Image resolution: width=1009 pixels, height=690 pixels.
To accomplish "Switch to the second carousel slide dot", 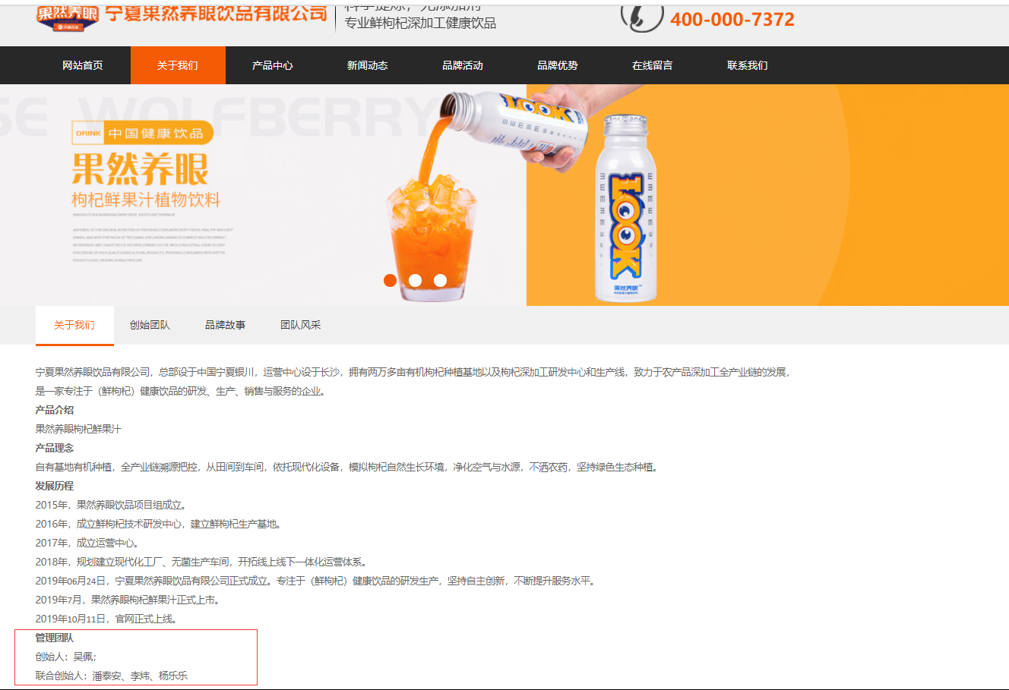I will [x=415, y=280].
